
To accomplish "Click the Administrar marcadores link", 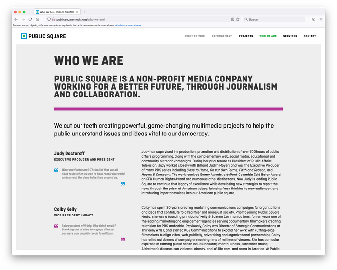I will [129, 25].
